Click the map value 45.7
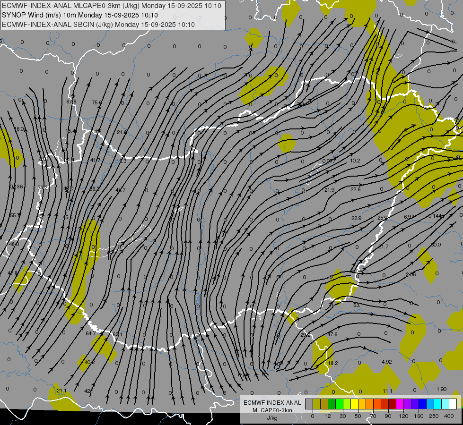Image resolution: width=463 pixels, height=425 pixels. click(x=120, y=190)
